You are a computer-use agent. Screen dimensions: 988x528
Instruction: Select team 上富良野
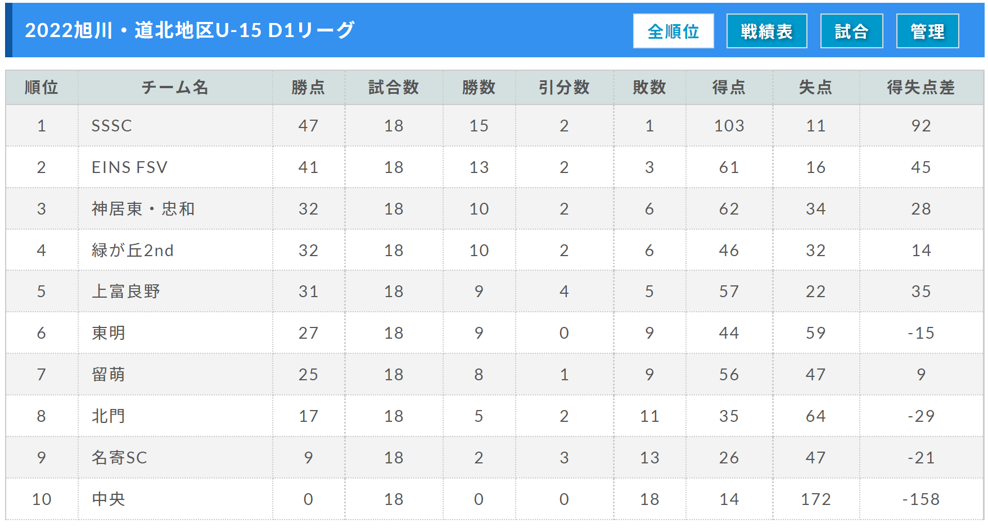coord(126,292)
